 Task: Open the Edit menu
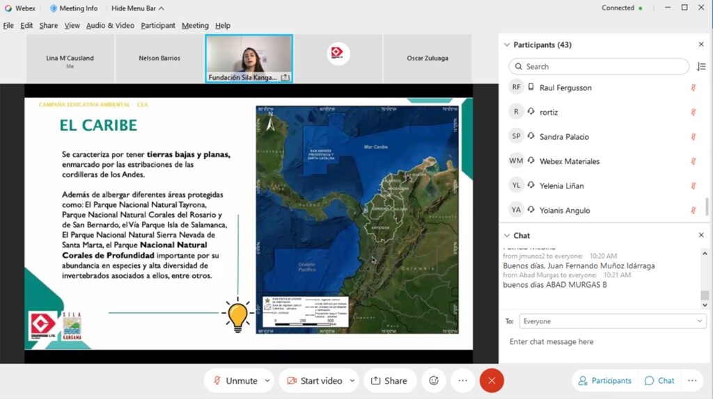point(26,26)
